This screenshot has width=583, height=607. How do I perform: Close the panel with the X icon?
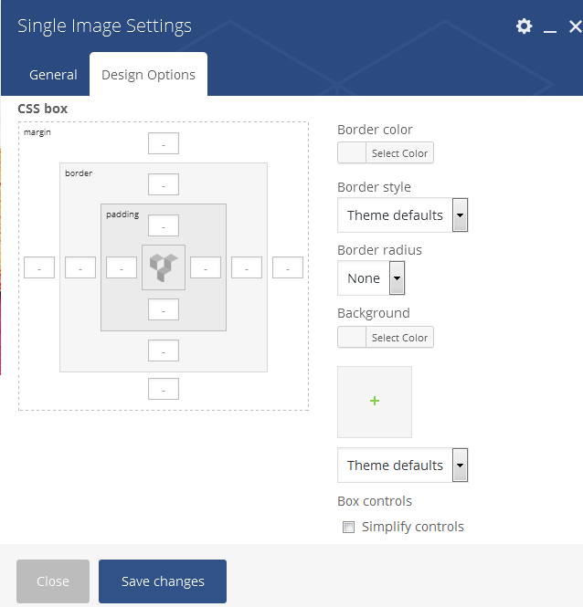(576, 26)
